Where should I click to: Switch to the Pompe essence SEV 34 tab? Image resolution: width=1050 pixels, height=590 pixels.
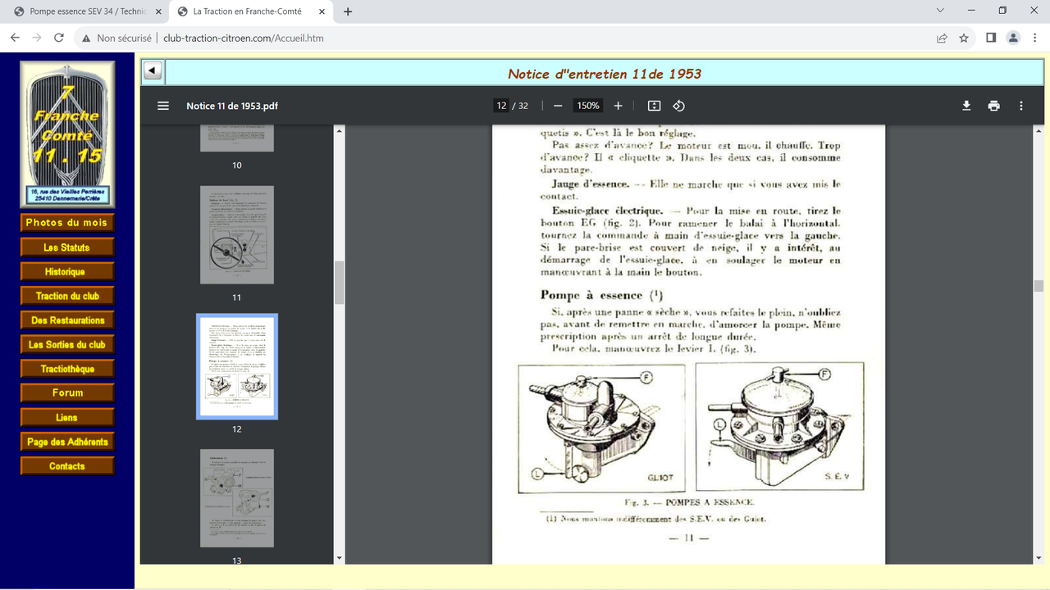click(88, 11)
